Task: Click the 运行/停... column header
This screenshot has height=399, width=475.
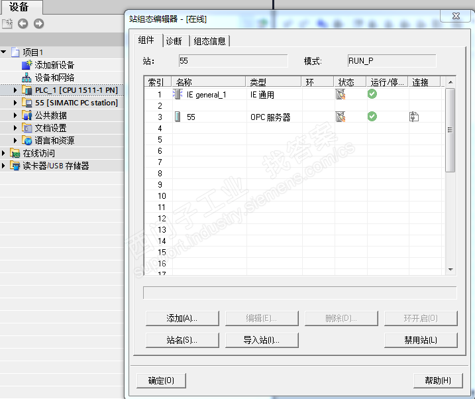Action: pos(388,82)
